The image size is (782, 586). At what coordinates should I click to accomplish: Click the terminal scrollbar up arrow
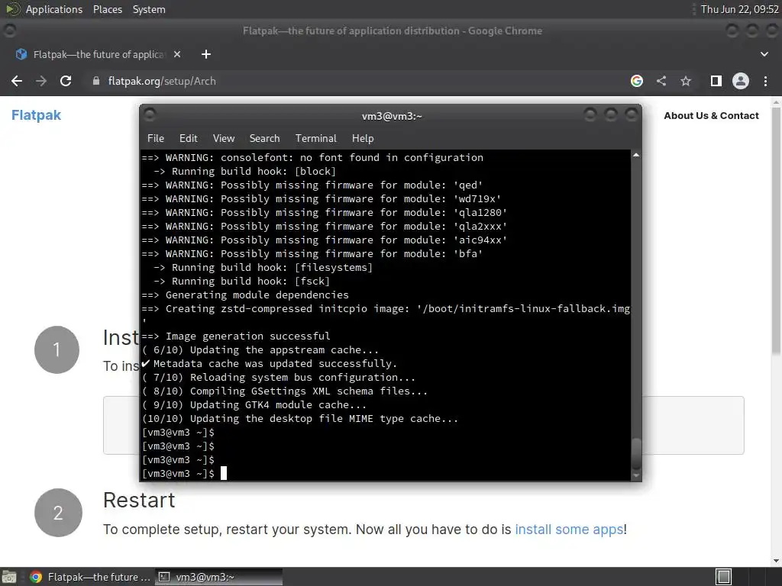coord(636,156)
